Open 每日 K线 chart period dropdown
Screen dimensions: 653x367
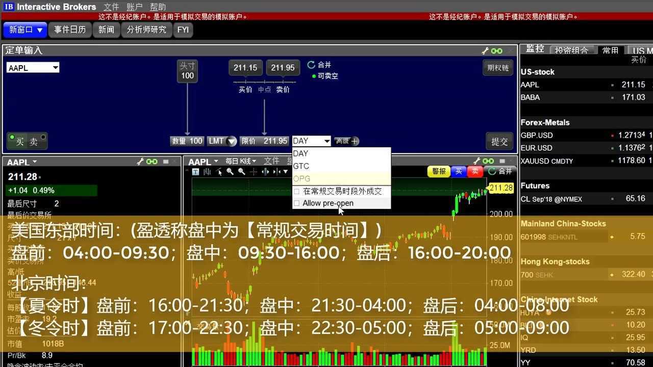pyautogui.click(x=241, y=161)
